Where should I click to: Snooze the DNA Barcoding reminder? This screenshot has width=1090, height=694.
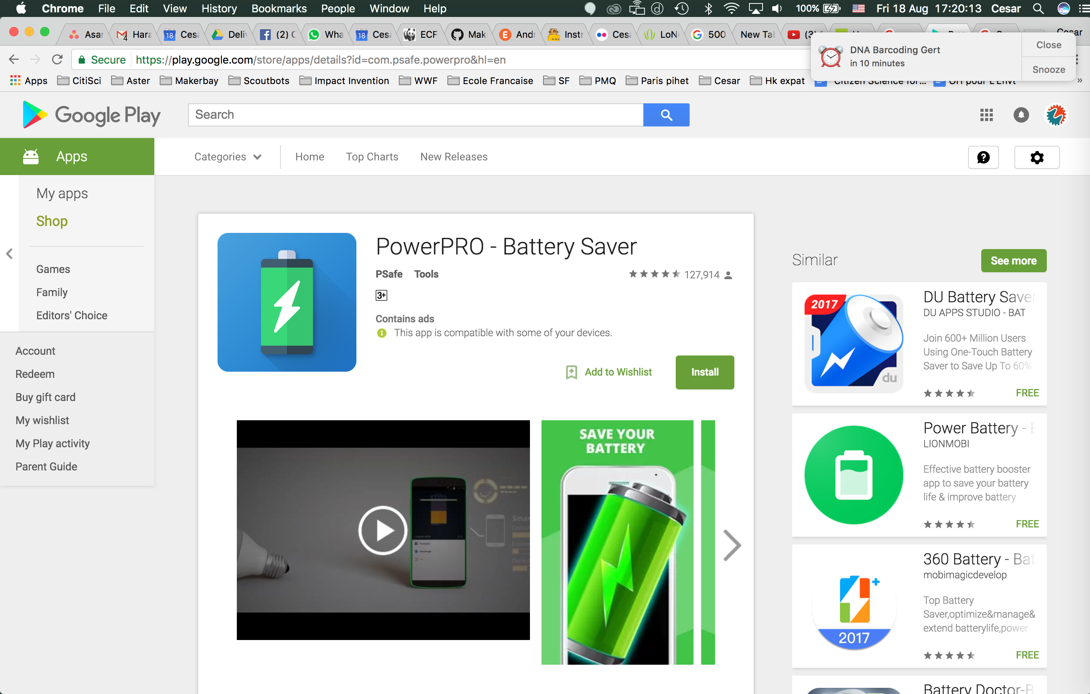click(1048, 70)
